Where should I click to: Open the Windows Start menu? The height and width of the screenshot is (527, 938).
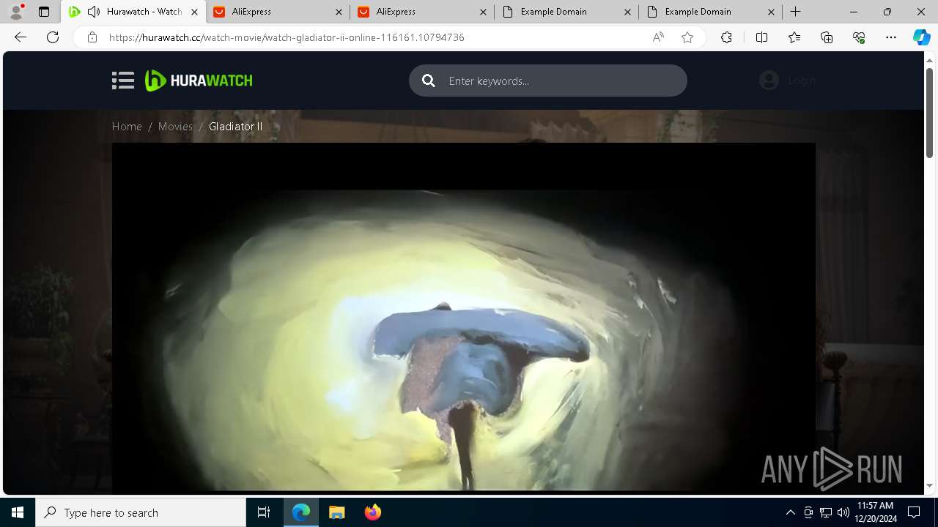coord(18,512)
